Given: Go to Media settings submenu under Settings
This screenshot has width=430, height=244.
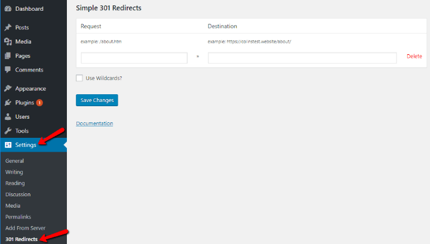Looking at the screenshot, I should (x=13, y=206).
